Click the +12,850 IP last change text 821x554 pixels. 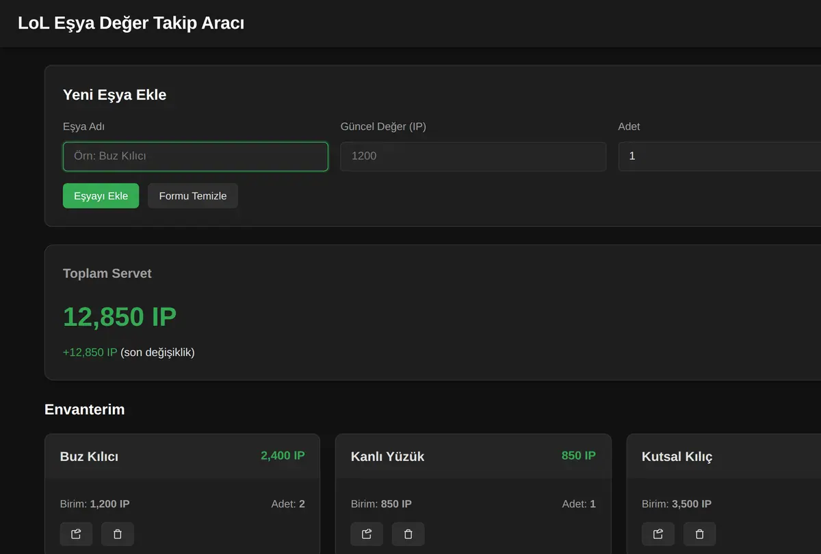(90, 352)
